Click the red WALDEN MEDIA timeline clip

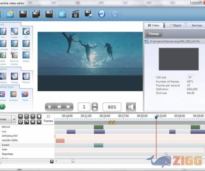pyautogui.click(x=60, y=141)
